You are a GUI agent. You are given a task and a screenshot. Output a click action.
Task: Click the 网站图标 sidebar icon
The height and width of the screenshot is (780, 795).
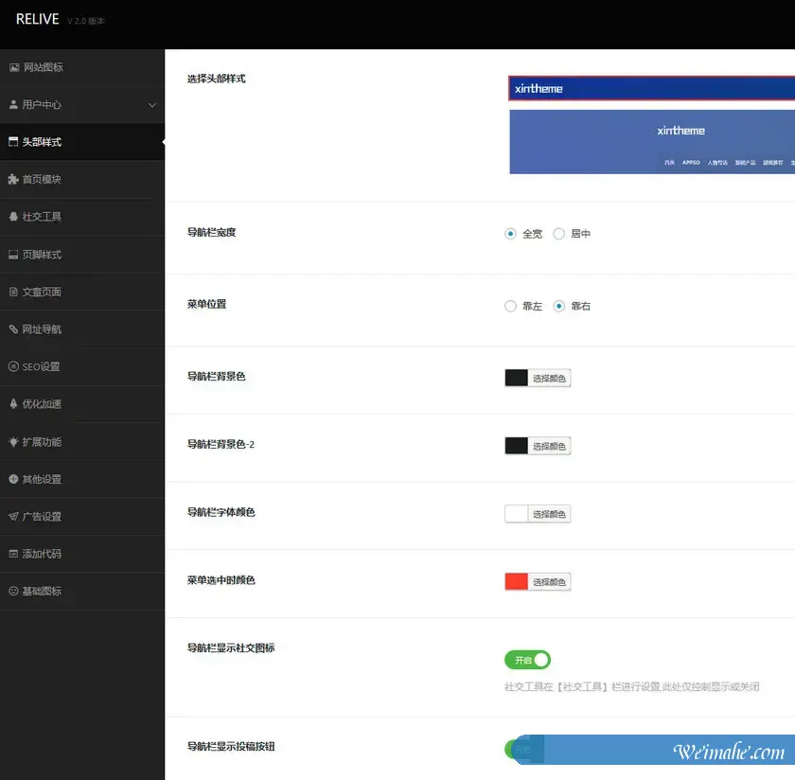(14, 67)
